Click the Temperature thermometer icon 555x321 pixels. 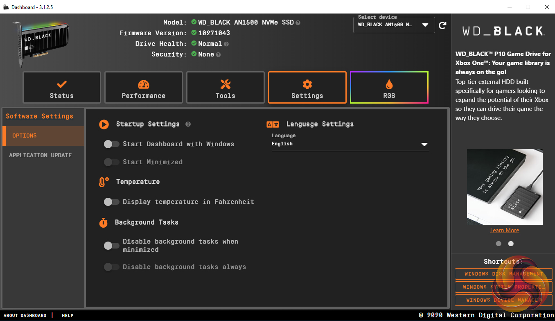104,182
